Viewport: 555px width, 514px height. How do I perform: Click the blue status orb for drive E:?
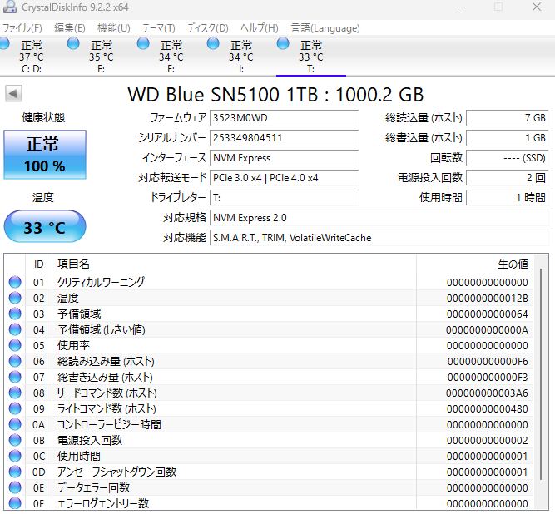click(73, 43)
